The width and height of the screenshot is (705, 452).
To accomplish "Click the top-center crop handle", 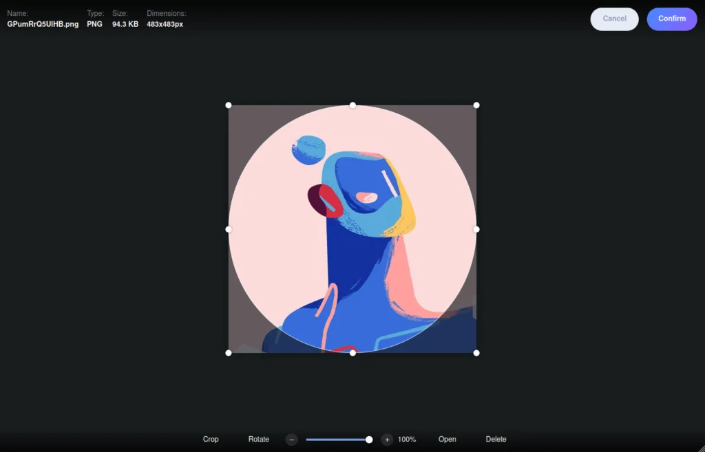I will [x=352, y=105].
